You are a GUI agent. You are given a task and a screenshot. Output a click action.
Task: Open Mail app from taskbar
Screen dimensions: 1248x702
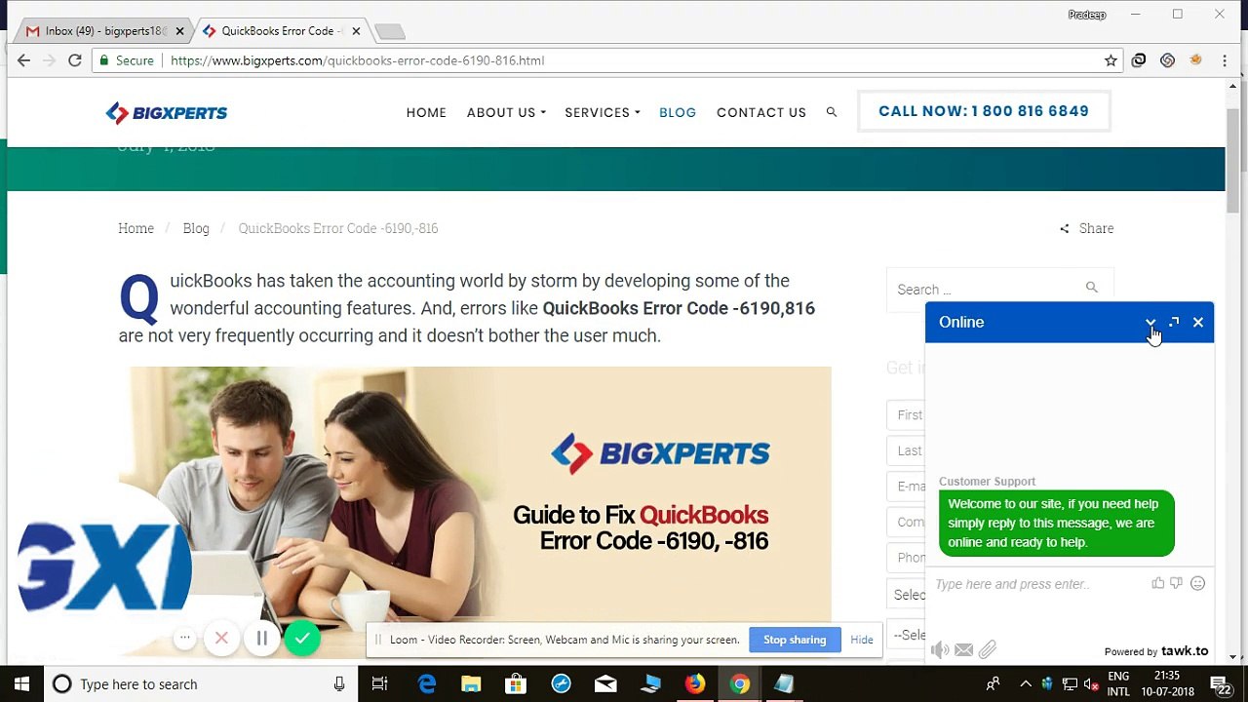[x=605, y=684]
